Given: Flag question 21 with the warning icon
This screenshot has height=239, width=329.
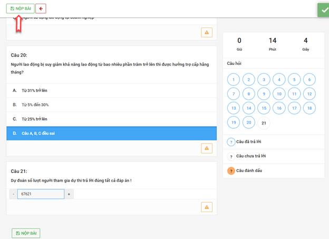Looking at the screenshot, I should [207, 207].
